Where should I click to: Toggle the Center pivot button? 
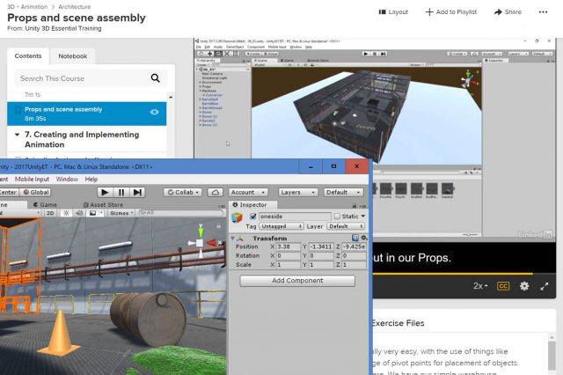9,192
